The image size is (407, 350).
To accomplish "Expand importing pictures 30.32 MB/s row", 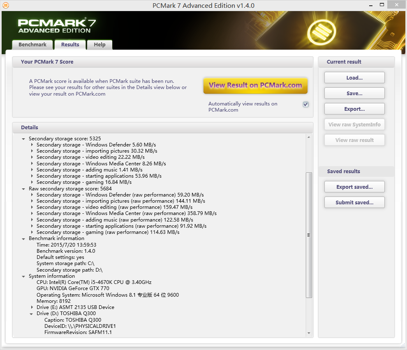I will pyautogui.click(x=32, y=151).
